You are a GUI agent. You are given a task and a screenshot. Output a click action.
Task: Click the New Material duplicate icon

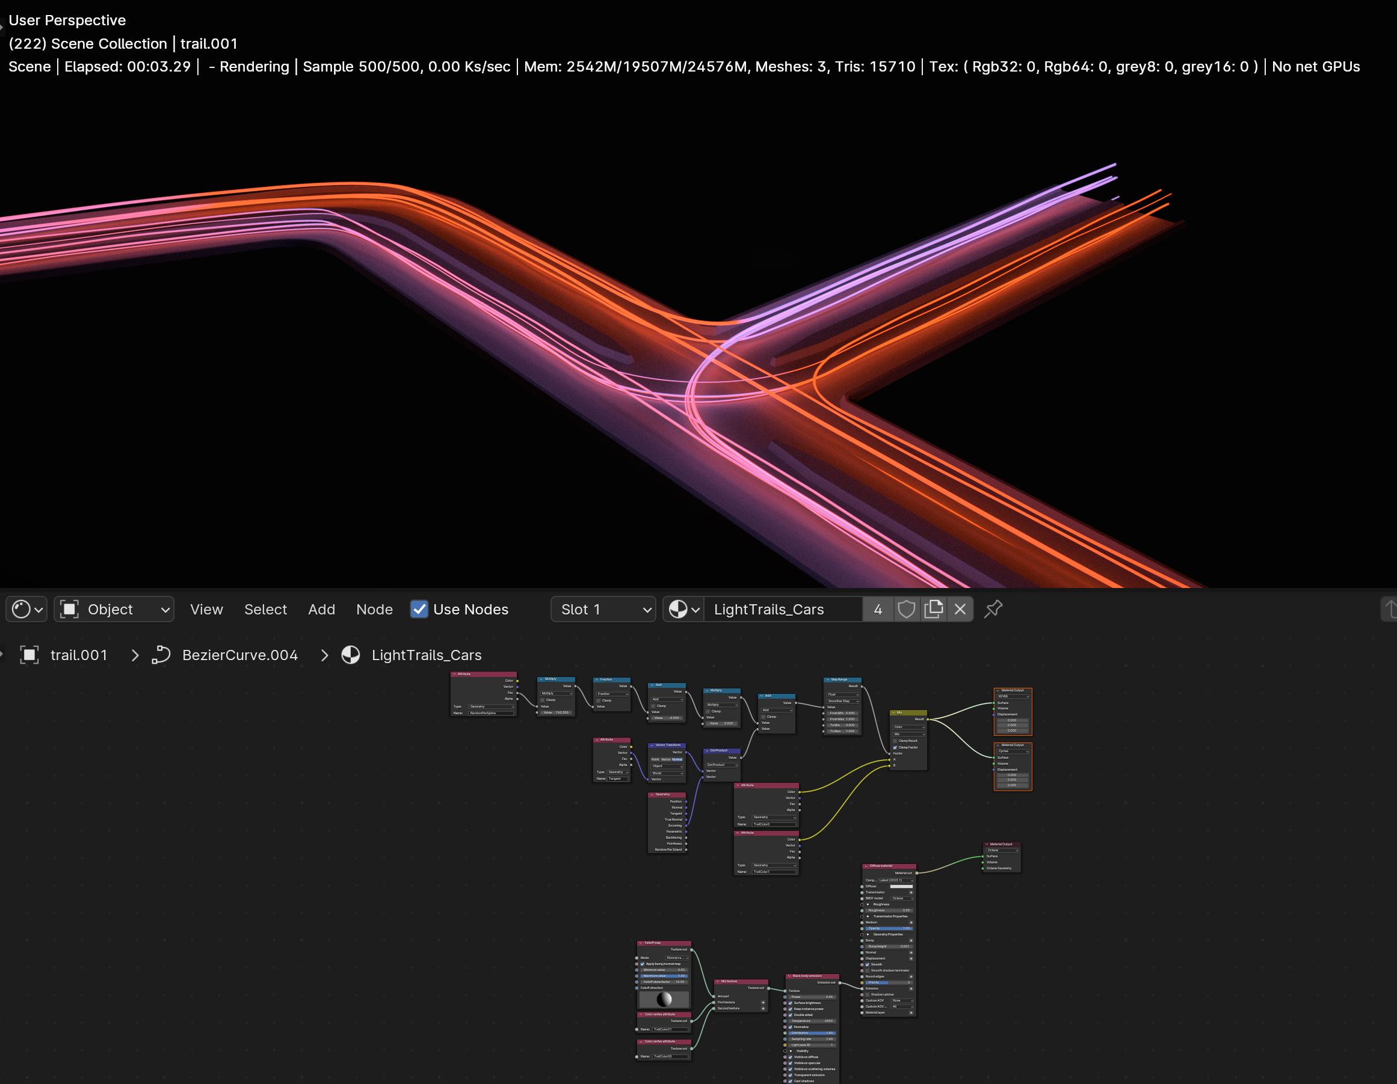click(x=933, y=609)
